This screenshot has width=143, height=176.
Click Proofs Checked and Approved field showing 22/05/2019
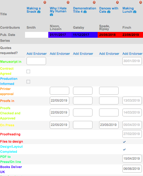[60, 112]
